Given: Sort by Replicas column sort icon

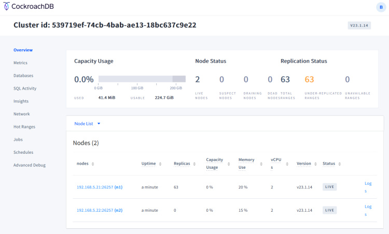Looking at the screenshot, I should click(x=193, y=164).
